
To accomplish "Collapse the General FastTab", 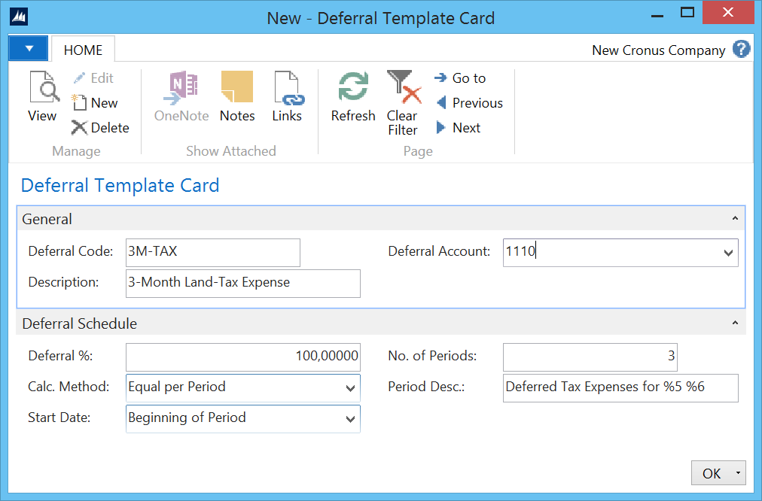I will click(736, 218).
